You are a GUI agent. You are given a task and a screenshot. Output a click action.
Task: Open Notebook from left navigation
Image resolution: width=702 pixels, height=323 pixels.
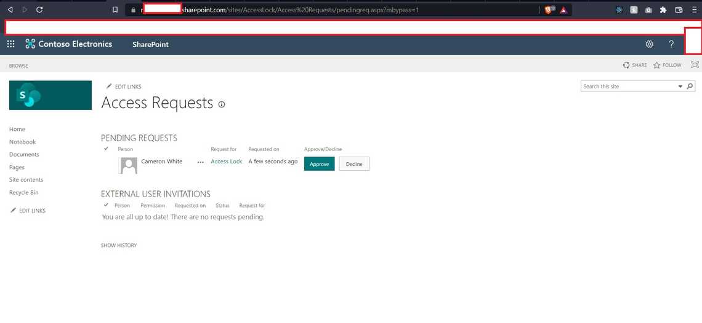22,142
